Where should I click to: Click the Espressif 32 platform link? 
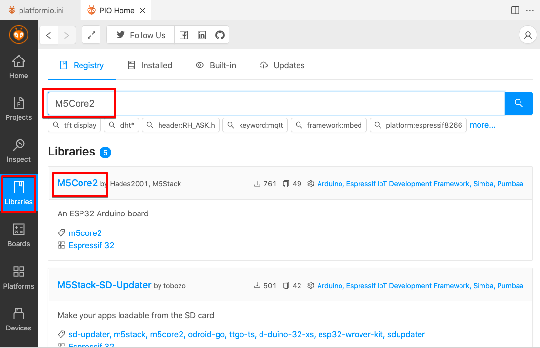[x=91, y=245]
